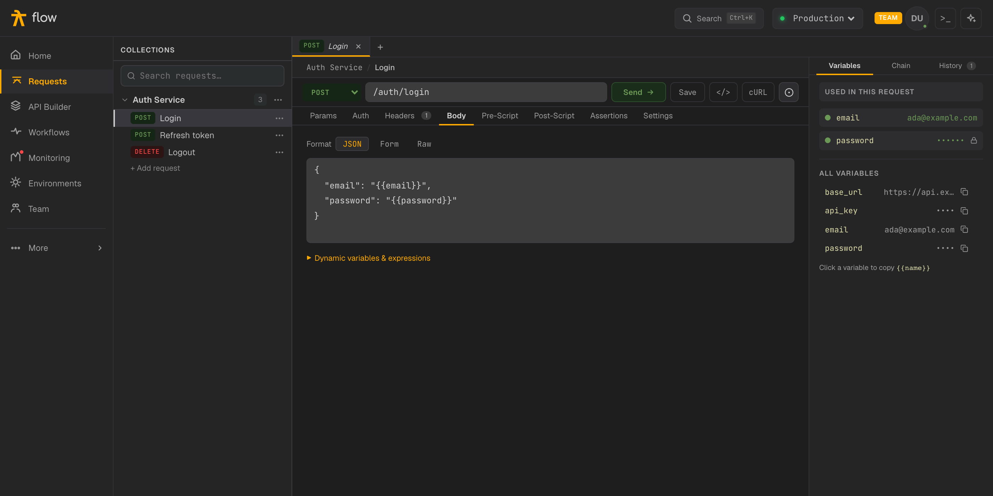Viewport: 993px width, 496px height.
Task: Expand Dynamic variables & expressions
Action: coord(368,258)
